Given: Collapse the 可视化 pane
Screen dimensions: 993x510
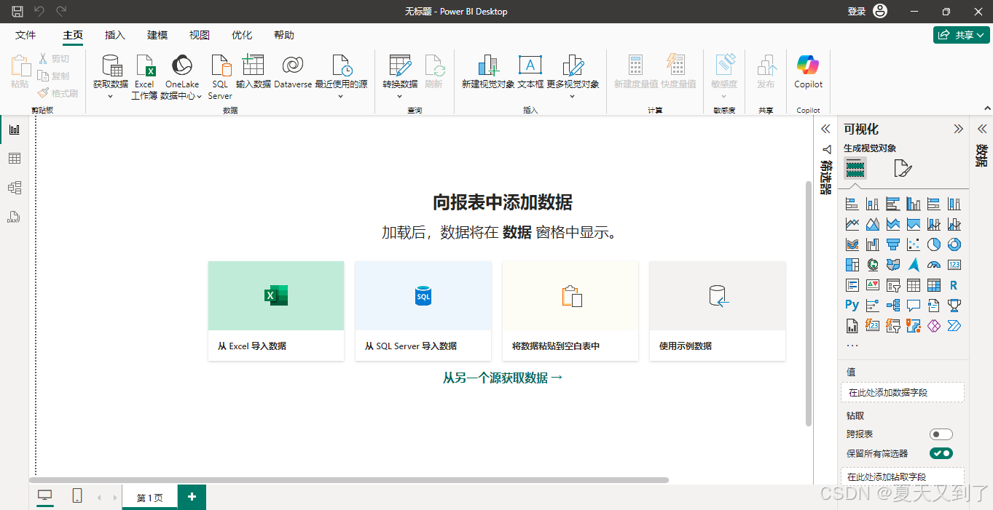Looking at the screenshot, I should pyautogui.click(x=958, y=129).
